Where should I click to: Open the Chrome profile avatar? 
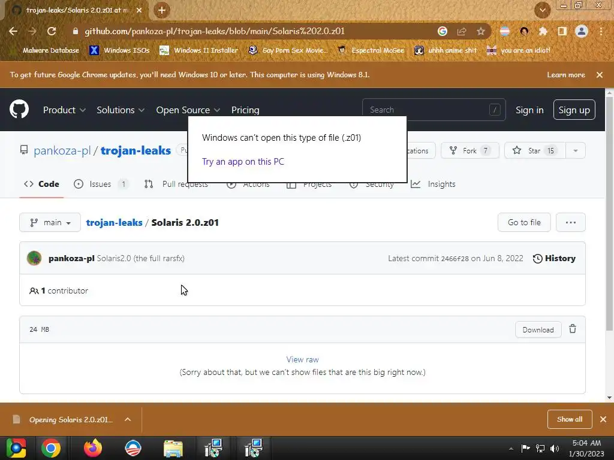coord(582,31)
